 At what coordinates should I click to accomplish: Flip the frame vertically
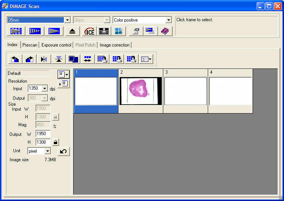pyautogui.click(x=59, y=59)
